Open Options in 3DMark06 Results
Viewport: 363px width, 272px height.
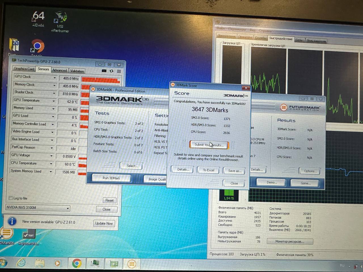tap(310, 171)
